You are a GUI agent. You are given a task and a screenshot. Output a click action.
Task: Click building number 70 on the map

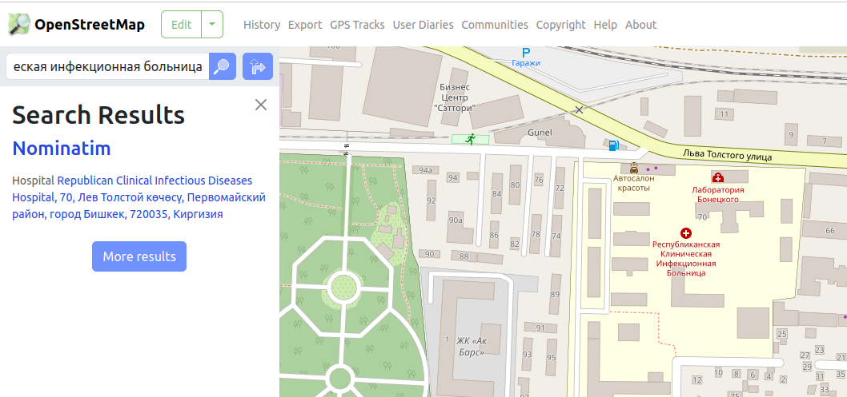pos(703,217)
